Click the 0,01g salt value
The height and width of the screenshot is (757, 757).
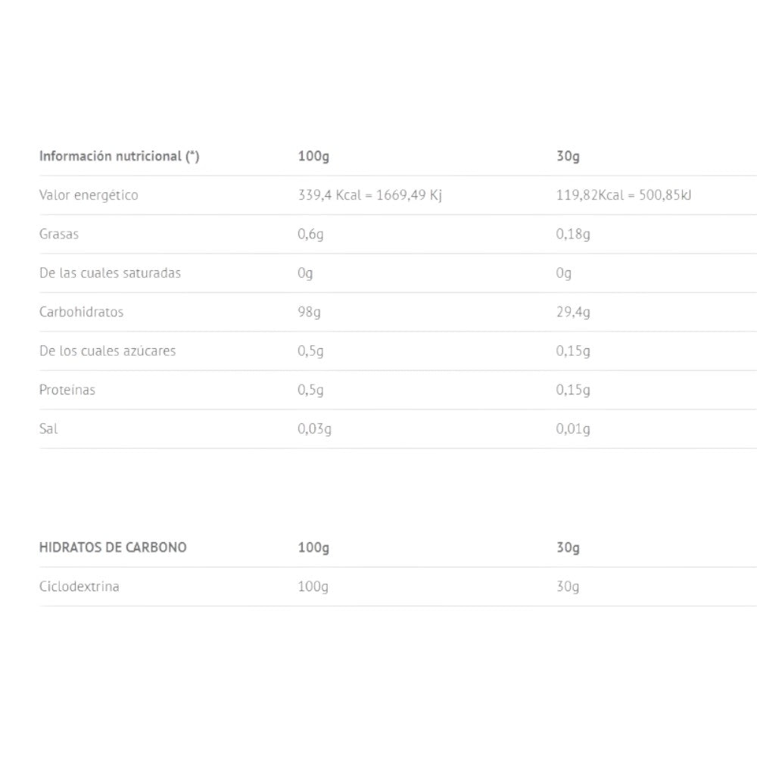click(573, 430)
